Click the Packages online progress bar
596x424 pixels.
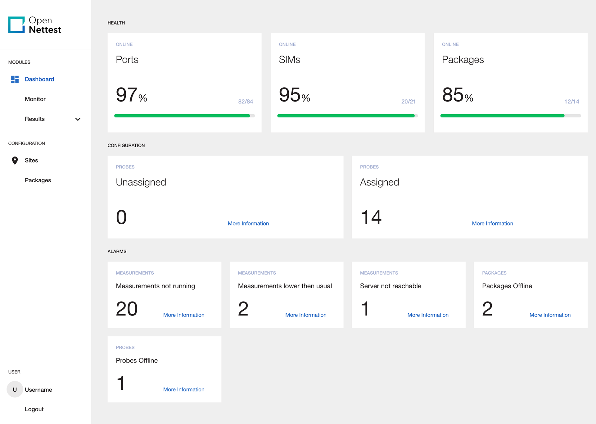510,116
